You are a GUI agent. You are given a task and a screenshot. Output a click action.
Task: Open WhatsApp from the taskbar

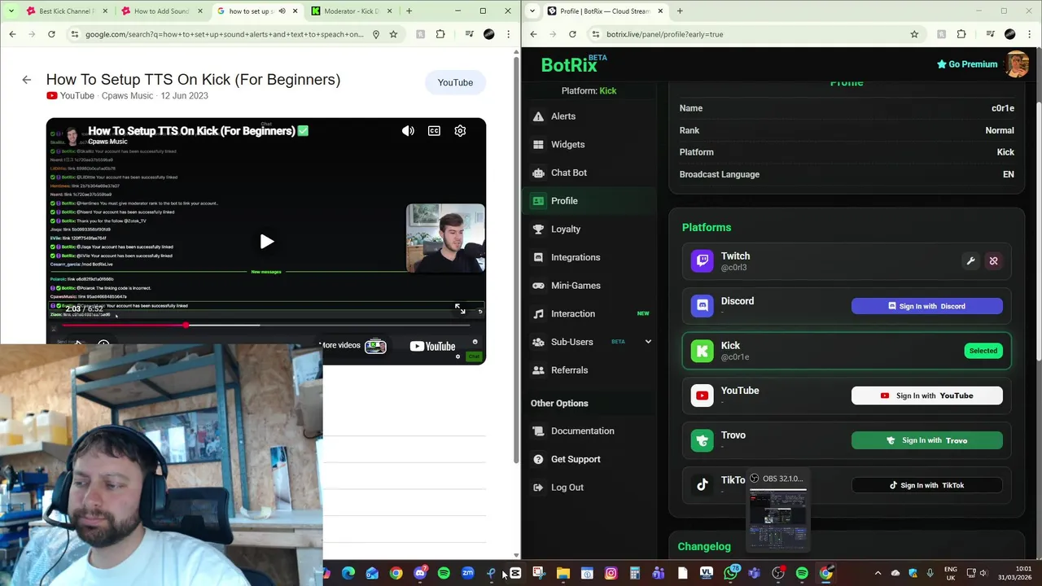click(x=730, y=574)
